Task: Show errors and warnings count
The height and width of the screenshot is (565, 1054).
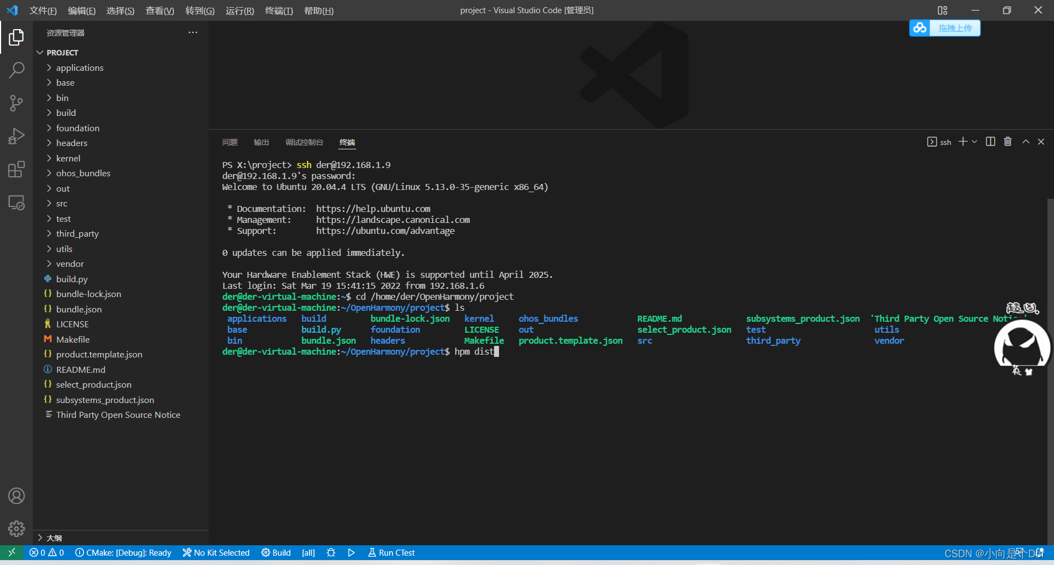Action: point(47,552)
